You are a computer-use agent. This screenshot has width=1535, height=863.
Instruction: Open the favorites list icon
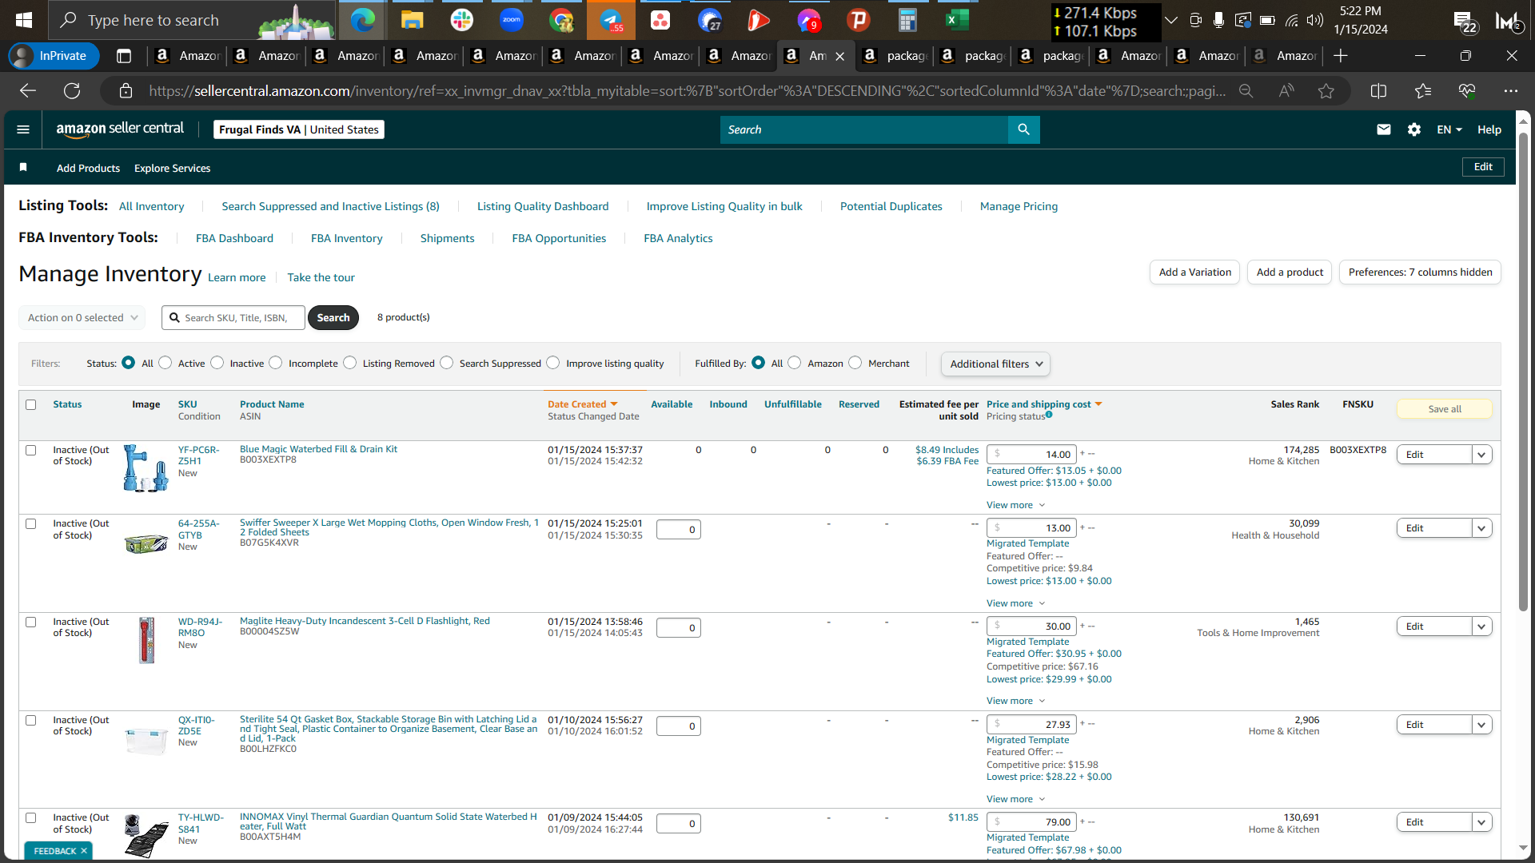(1423, 91)
